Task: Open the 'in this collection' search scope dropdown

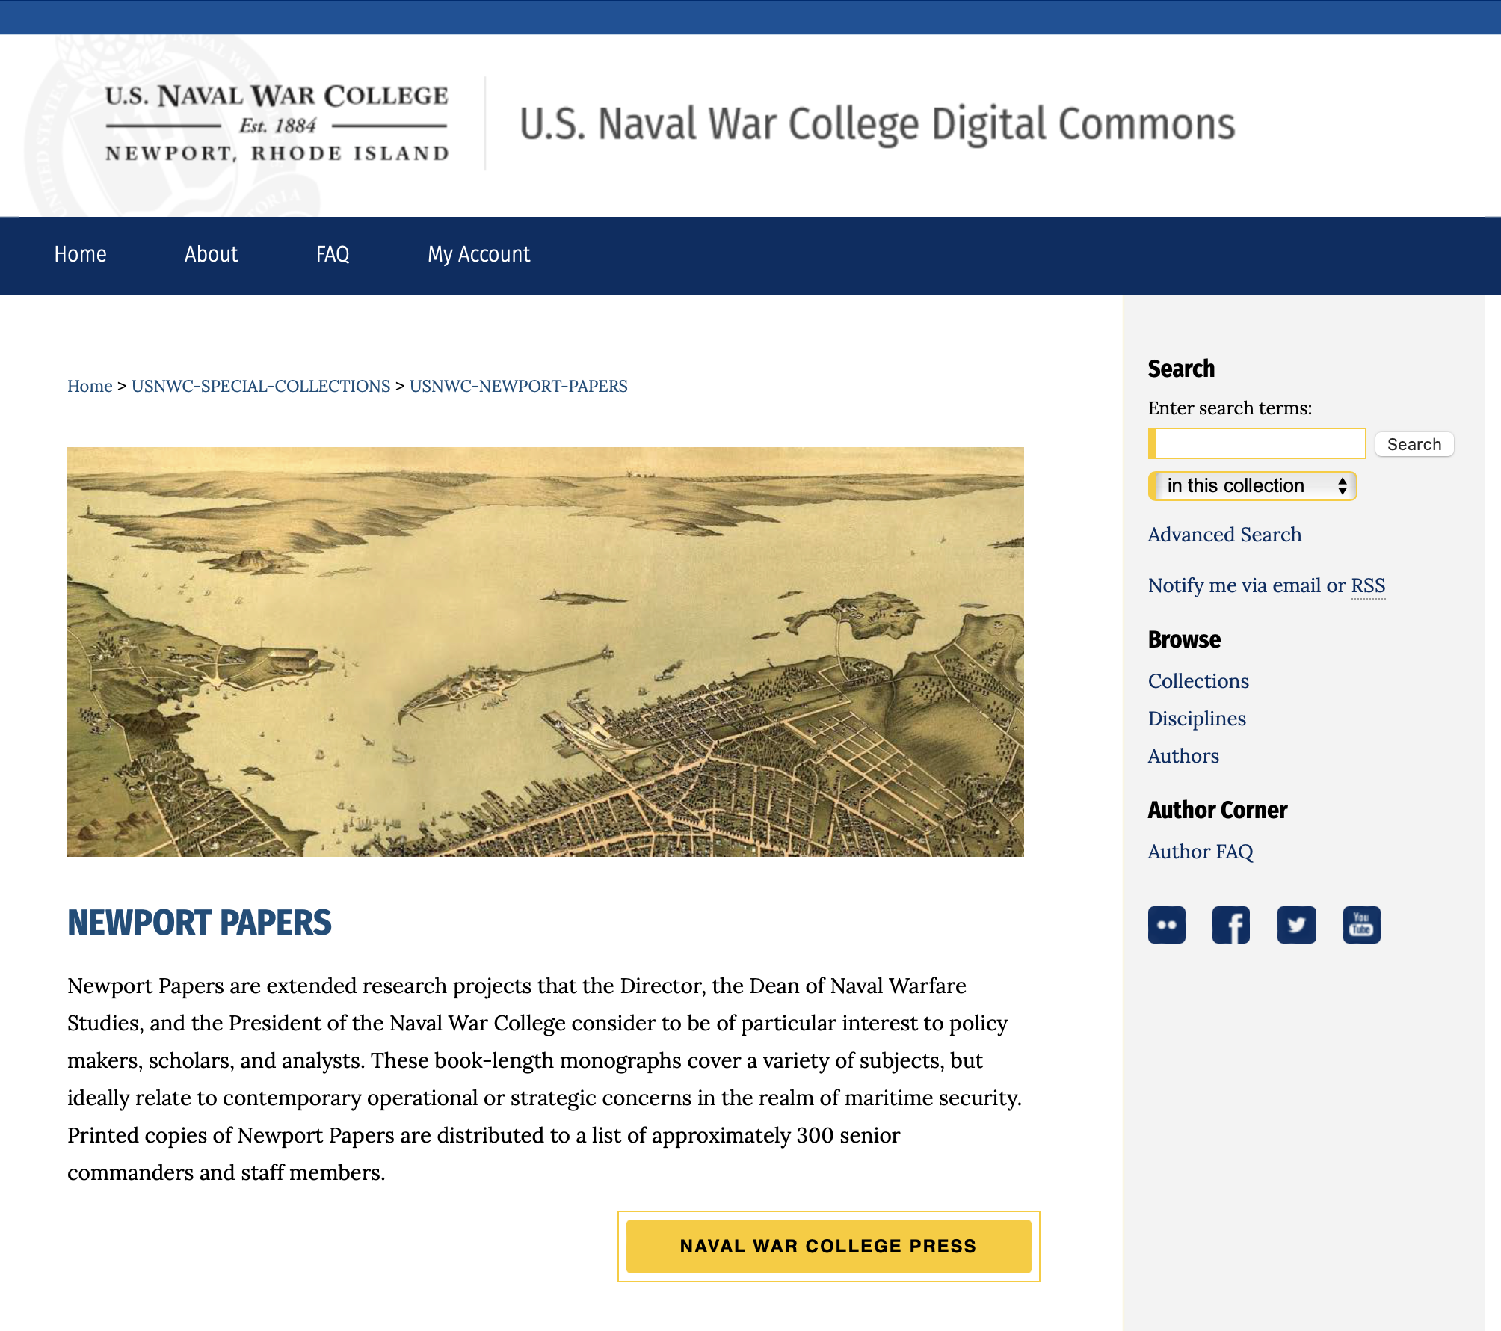Action: coord(1253,486)
